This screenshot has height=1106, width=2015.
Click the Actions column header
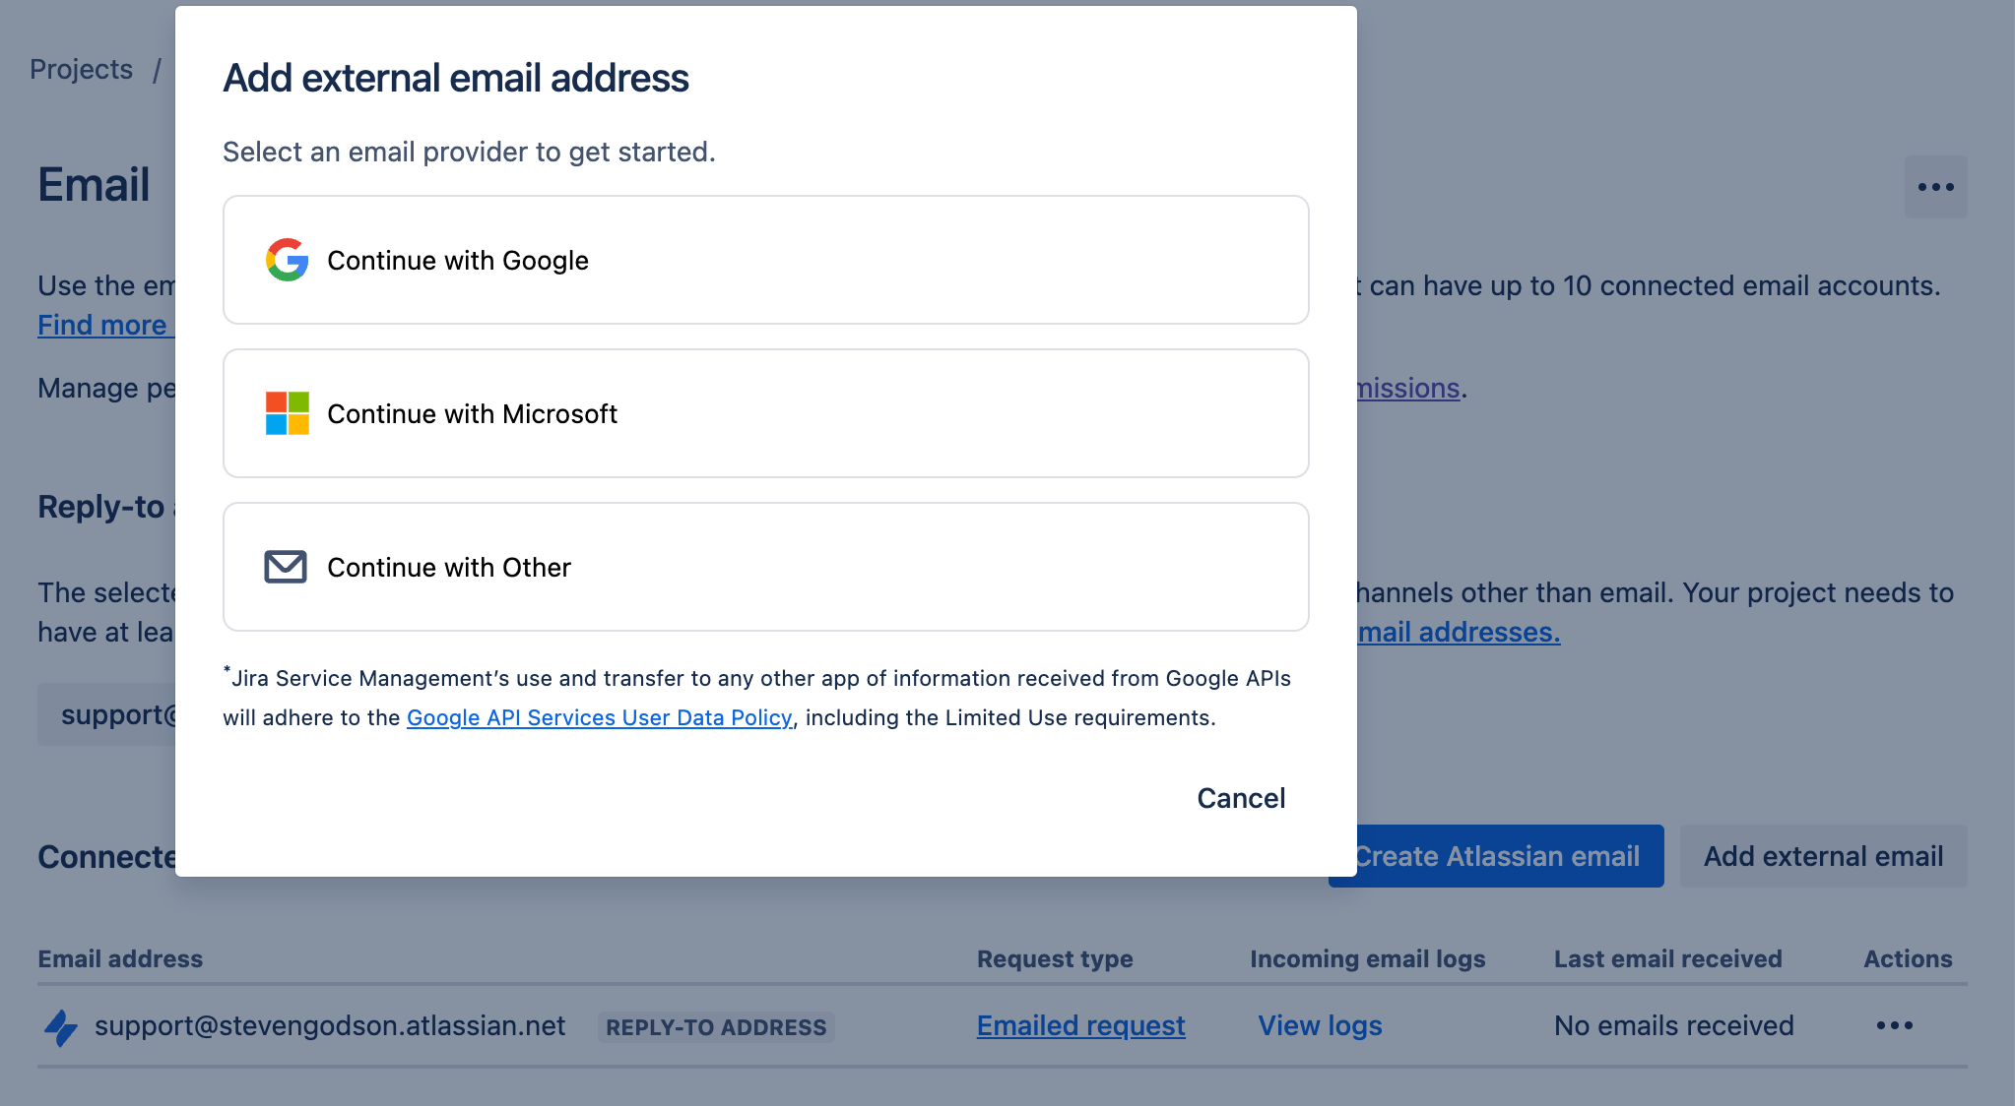(1908, 958)
